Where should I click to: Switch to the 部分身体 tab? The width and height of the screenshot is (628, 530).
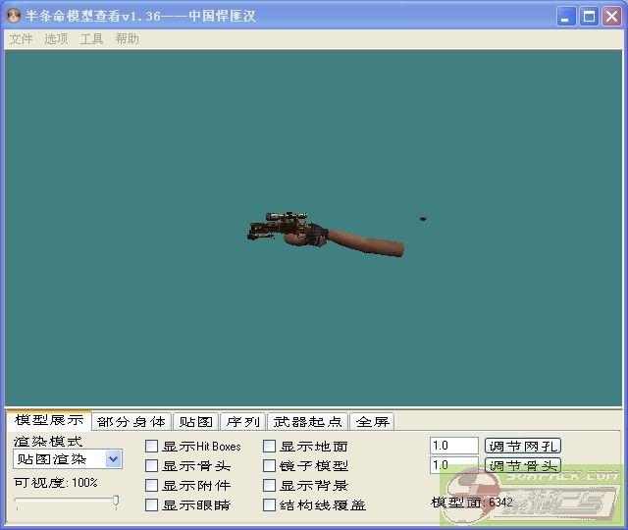click(x=131, y=422)
